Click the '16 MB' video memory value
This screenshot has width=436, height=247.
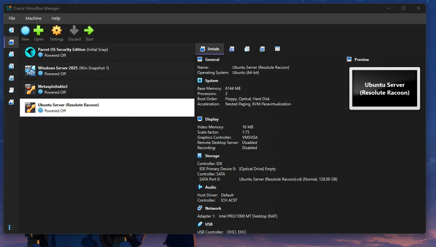(248, 127)
